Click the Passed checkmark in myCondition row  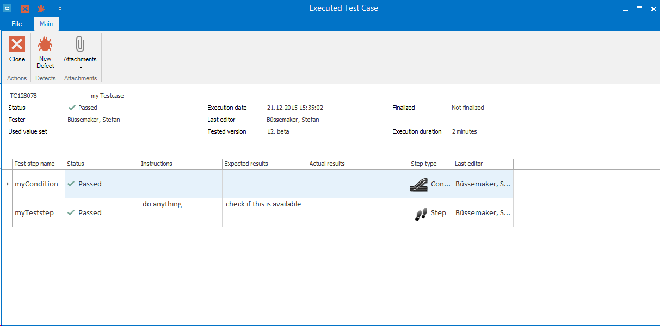pos(71,184)
